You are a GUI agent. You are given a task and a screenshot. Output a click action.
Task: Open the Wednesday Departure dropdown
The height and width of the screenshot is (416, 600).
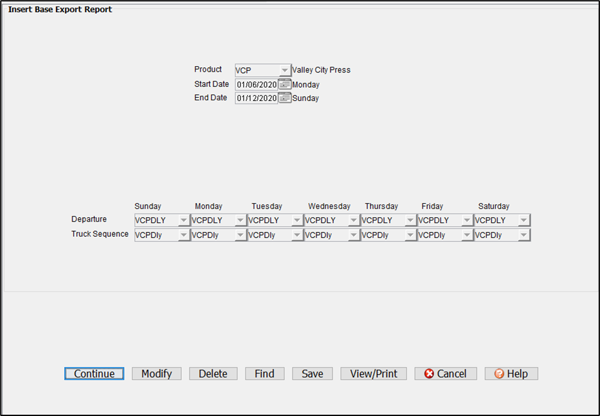tap(353, 220)
